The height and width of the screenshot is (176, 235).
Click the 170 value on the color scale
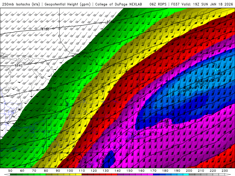153,171
